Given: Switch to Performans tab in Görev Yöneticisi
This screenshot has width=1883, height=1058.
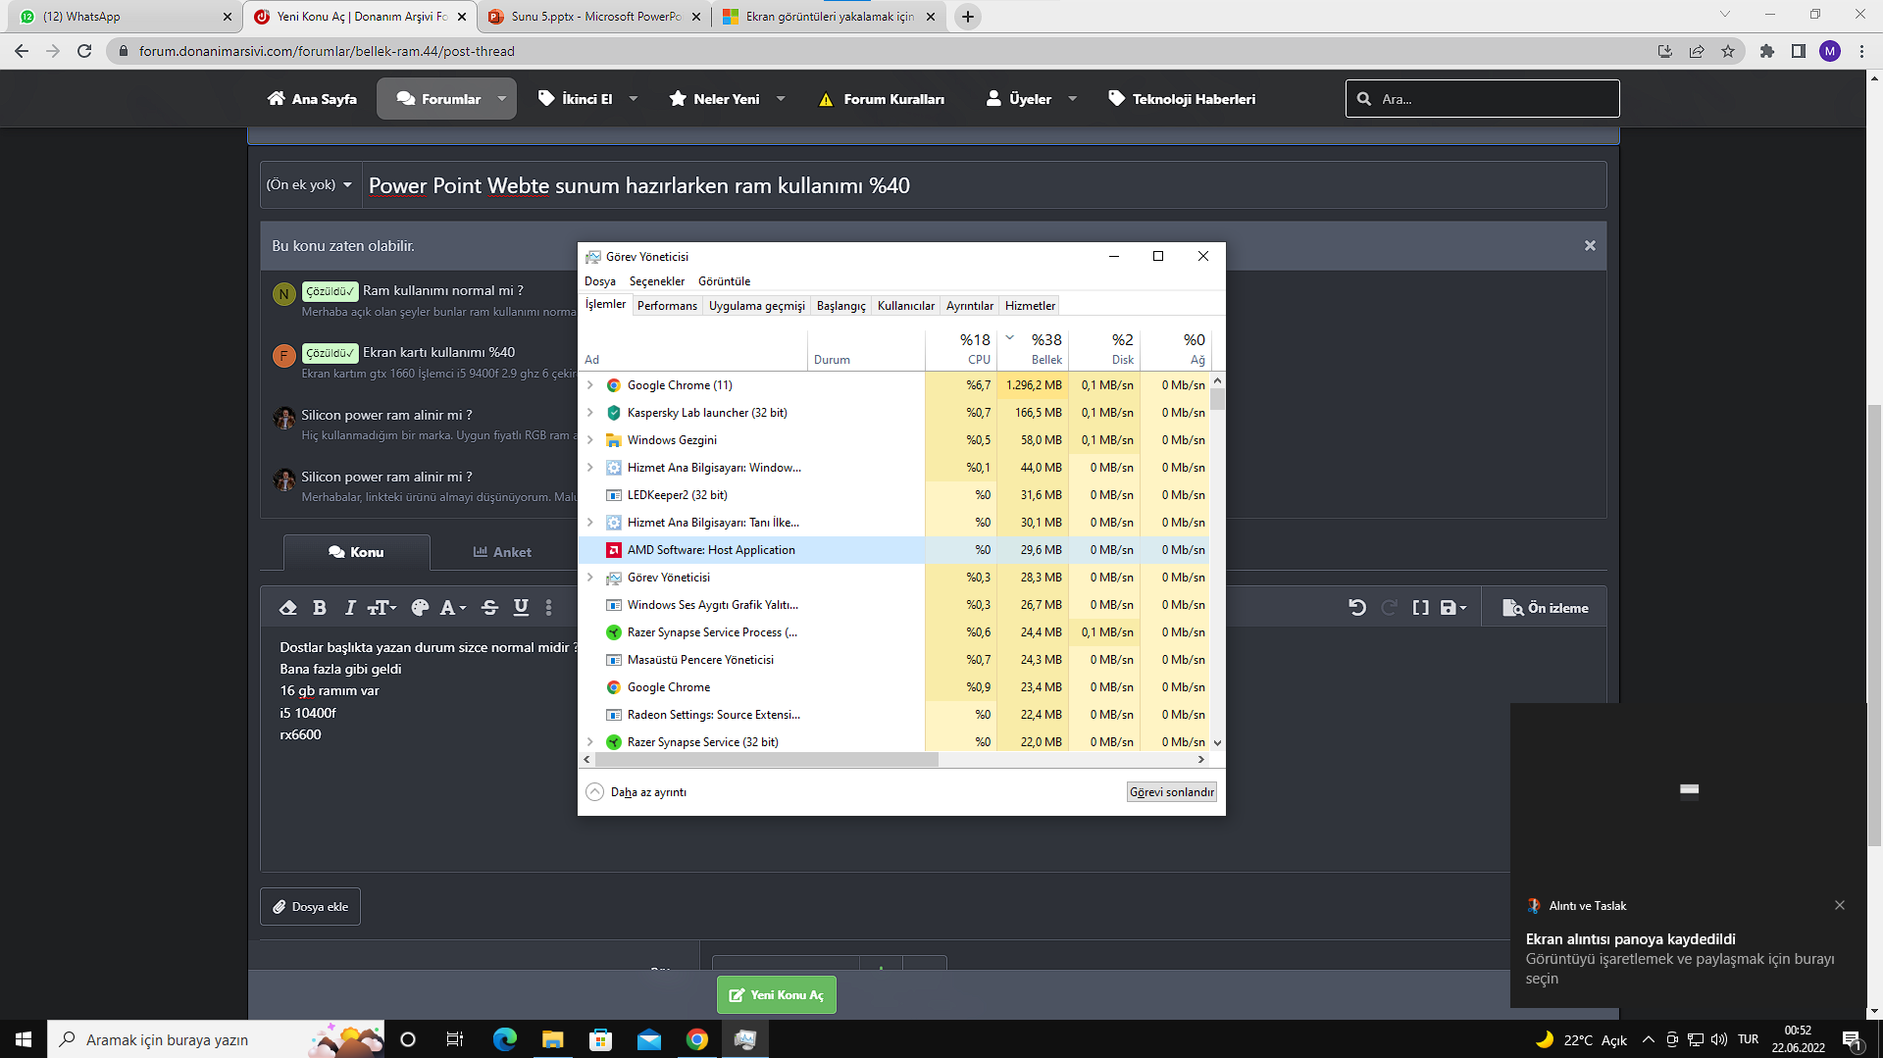Looking at the screenshot, I should tap(667, 306).
